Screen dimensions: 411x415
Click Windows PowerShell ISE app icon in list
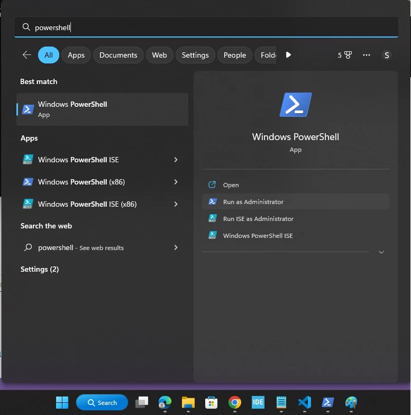[x=28, y=160]
